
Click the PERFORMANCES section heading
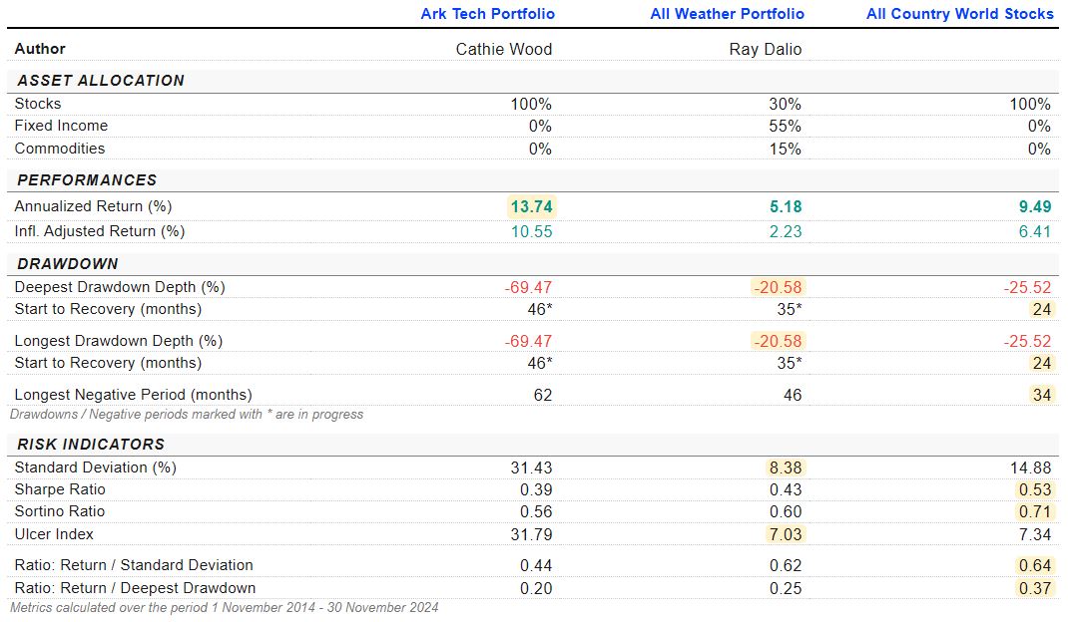tap(87, 180)
